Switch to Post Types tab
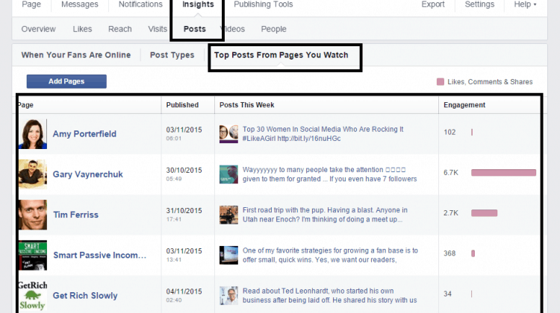The height and width of the screenshot is (313, 560). pyautogui.click(x=172, y=55)
